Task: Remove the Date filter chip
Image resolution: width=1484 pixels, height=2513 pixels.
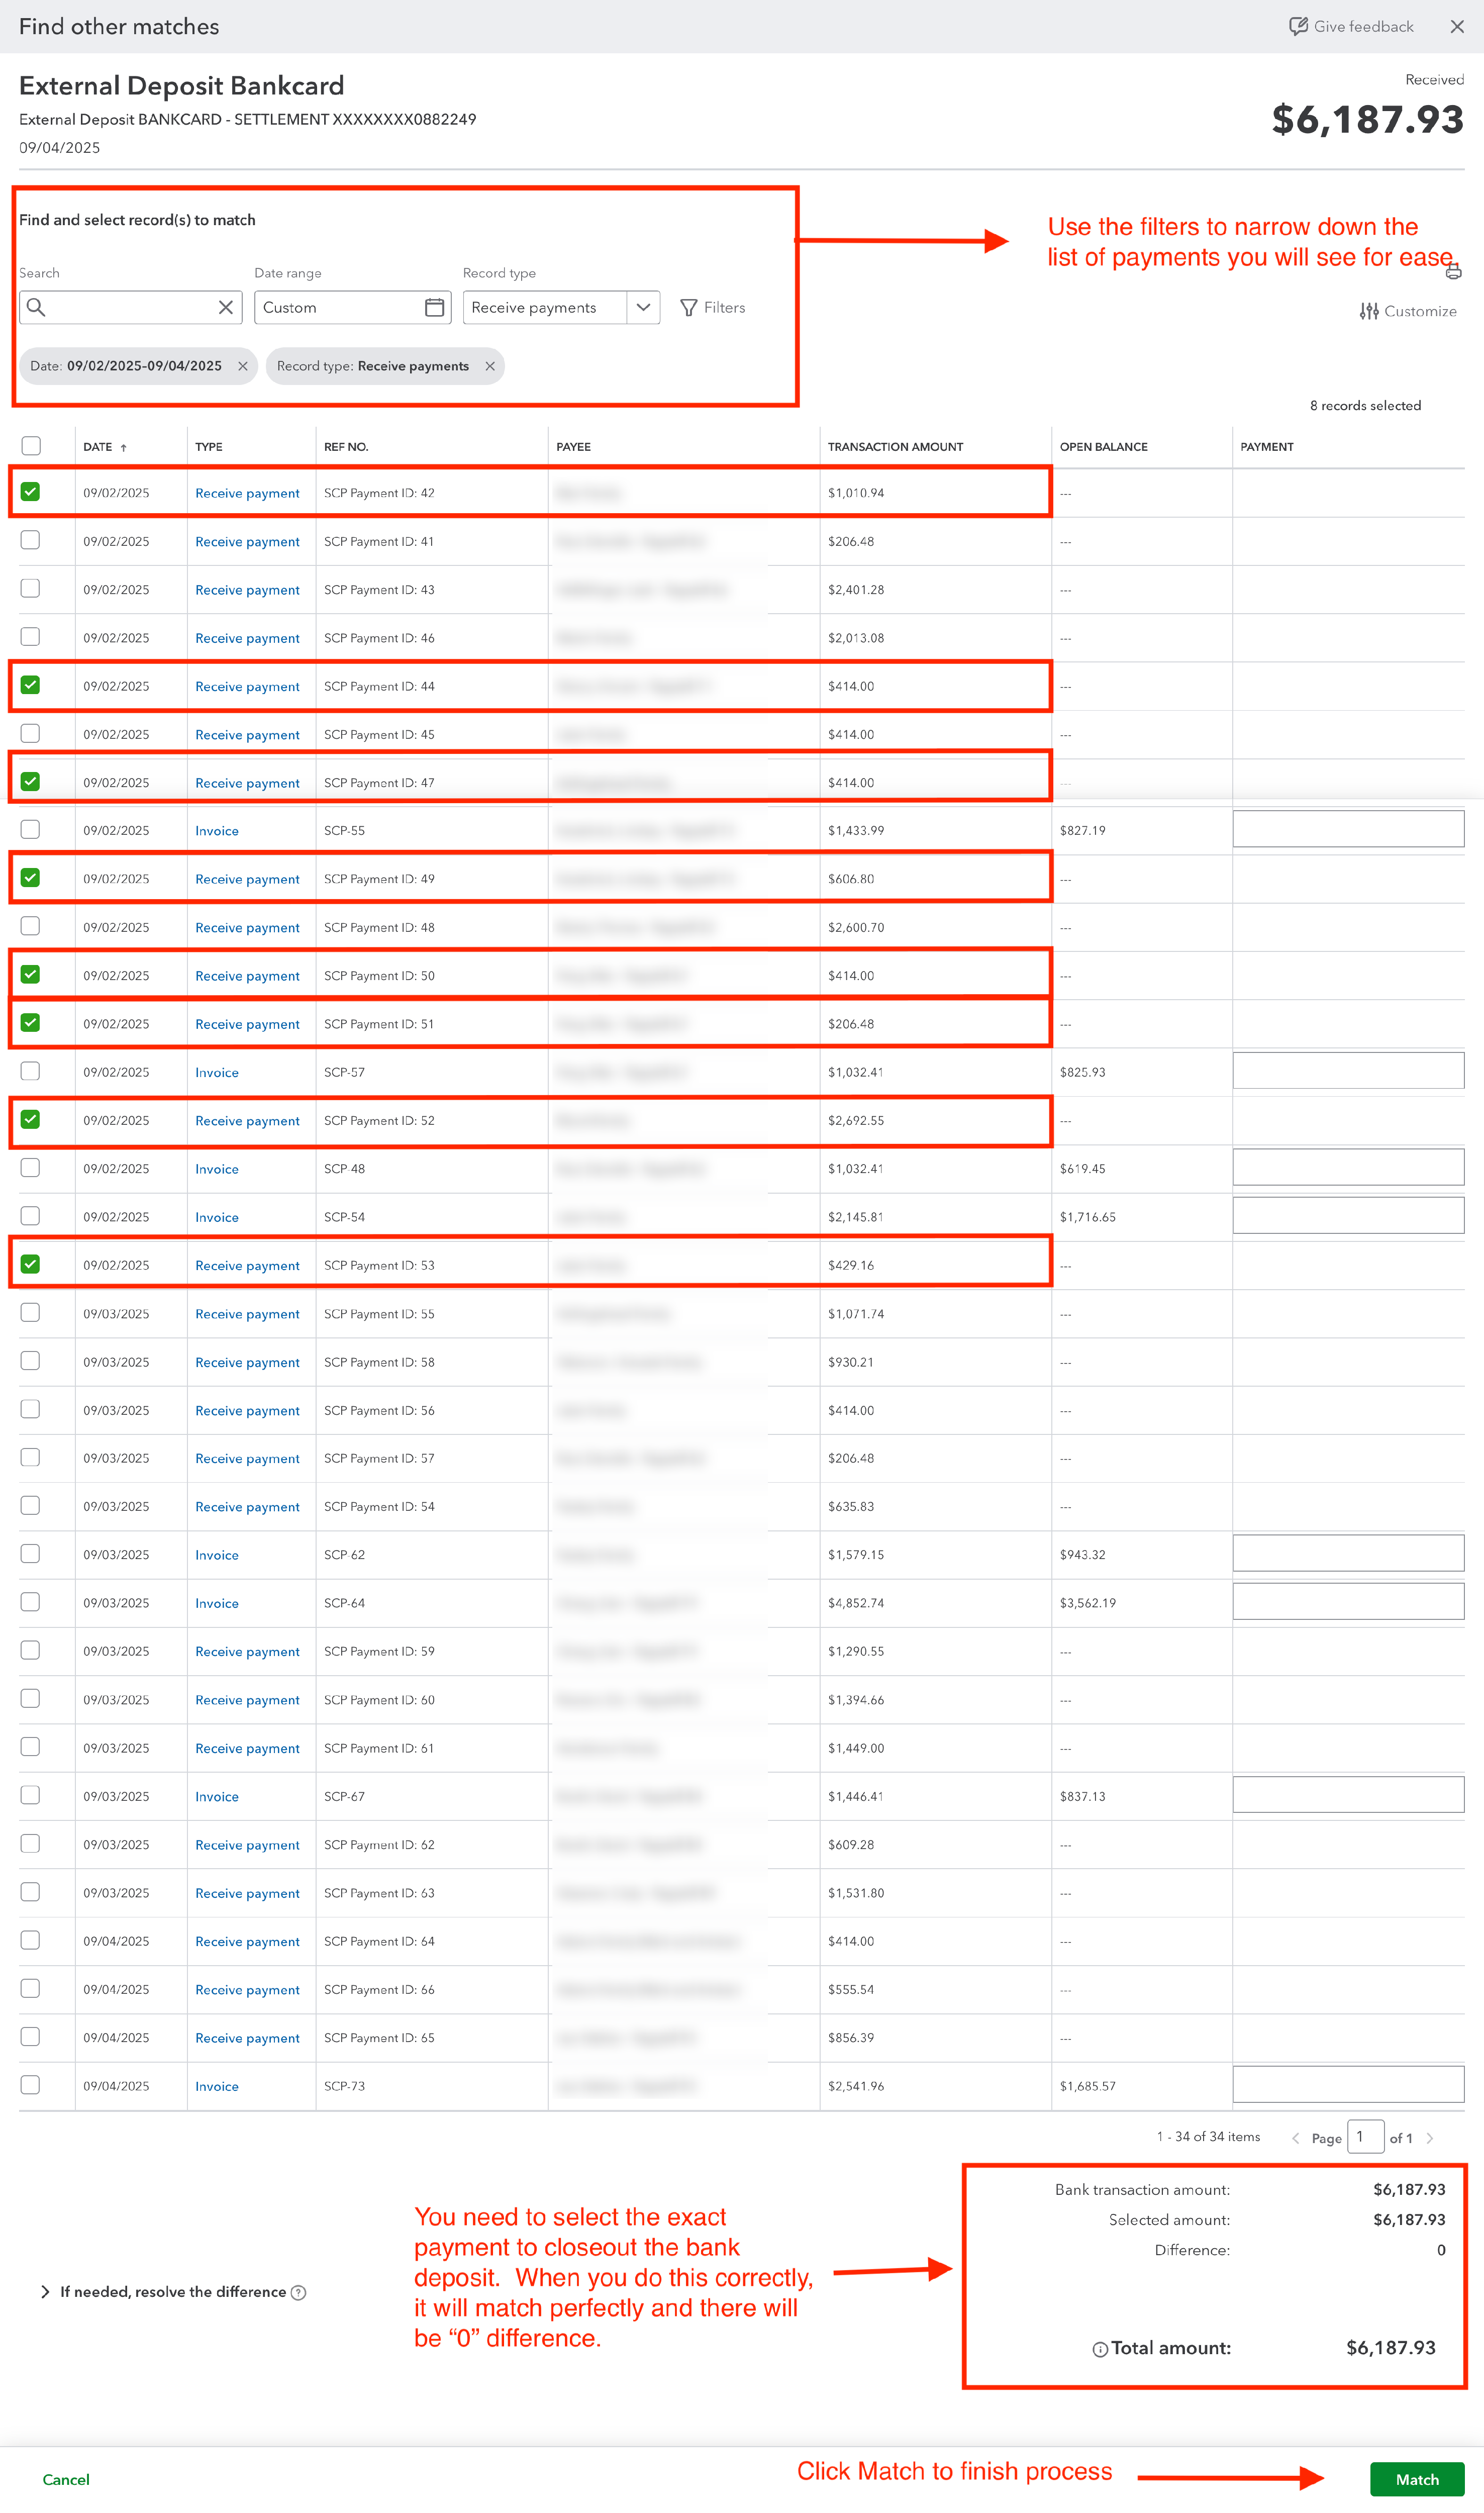Action: pos(243,366)
